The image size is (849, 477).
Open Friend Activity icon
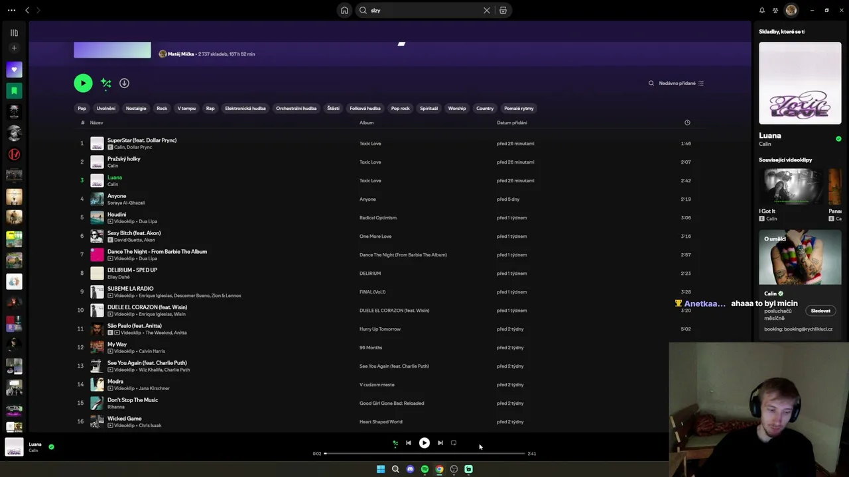click(775, 11)
